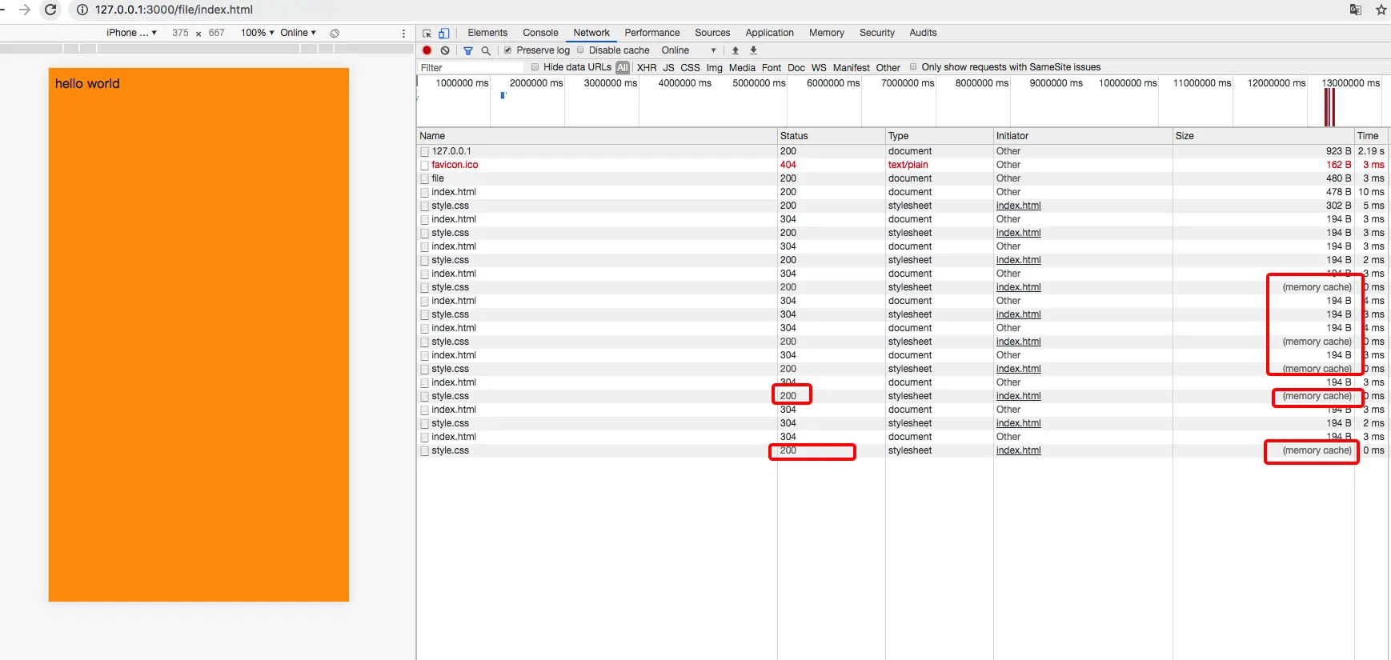Open the Application tab
This screenshot has width=1391, height=660.
coord(769,33)
